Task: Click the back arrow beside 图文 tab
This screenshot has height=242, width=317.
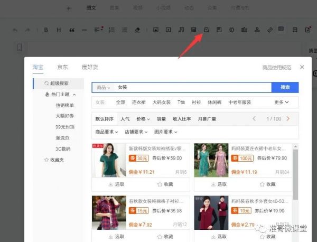Action: pos(69,8)
